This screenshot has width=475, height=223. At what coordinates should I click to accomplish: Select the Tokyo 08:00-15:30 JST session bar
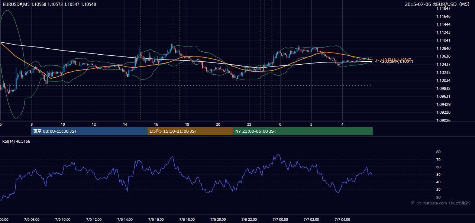pyautogui.click(x=89, y=131)
